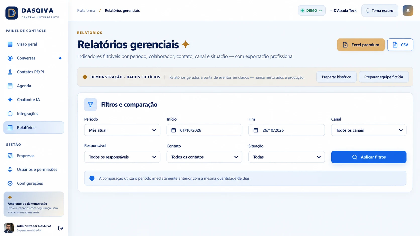Click the Contatos PF/PJ person icon

pyautogui.click(x=10, y=72)
